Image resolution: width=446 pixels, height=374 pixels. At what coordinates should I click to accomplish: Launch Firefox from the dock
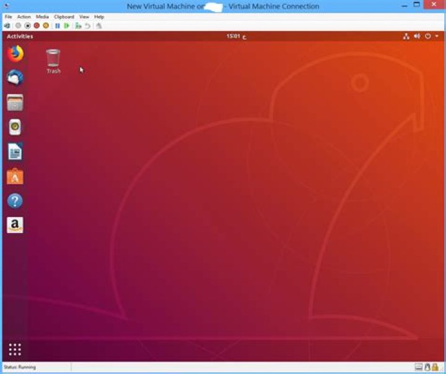pos(15,54)
